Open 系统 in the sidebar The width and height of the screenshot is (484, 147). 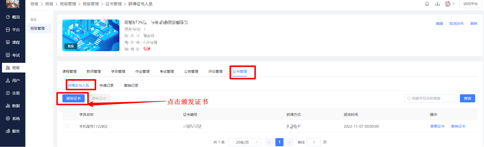tap(13, 118)
